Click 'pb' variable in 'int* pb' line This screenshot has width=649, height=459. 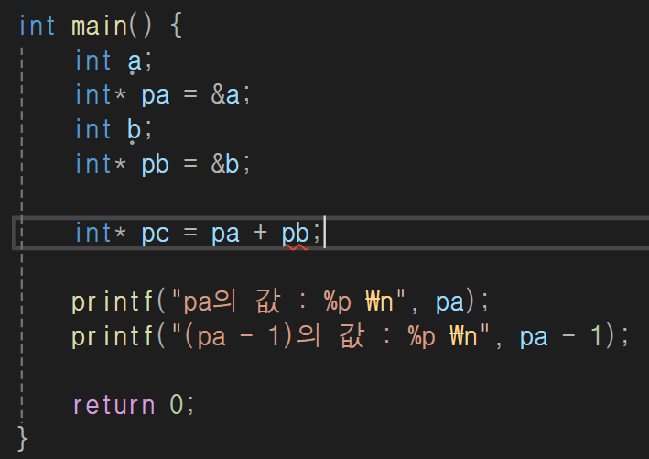tap(156, 165)
